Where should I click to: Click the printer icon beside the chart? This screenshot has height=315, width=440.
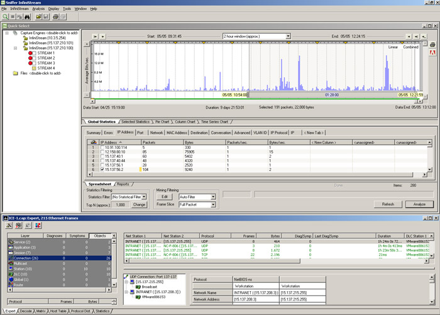432,45
